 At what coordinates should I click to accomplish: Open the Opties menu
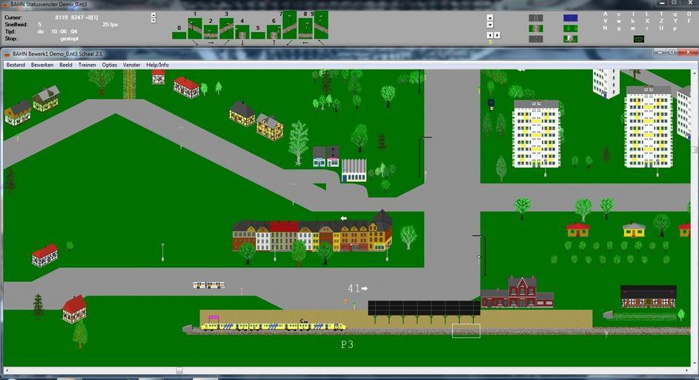(x=110, y=65)
